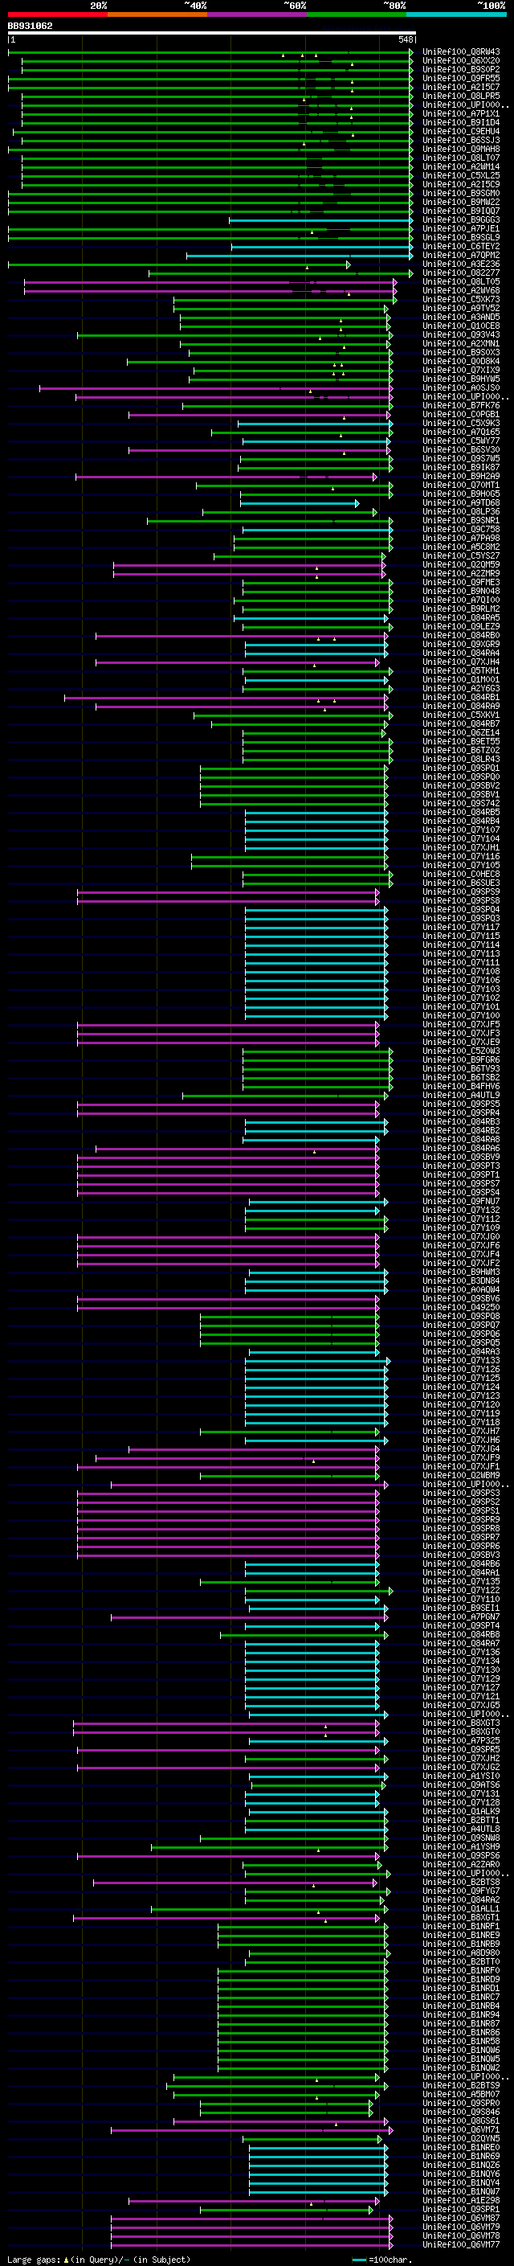Select hit label UniRef100_Q9LEZ9
The image size is (514, 2266).
[x=460, y=626]
